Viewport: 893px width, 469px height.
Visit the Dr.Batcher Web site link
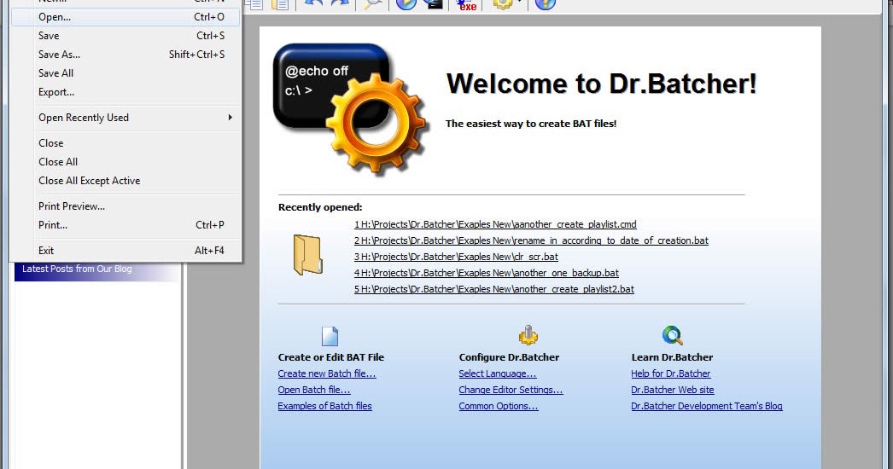673,390
